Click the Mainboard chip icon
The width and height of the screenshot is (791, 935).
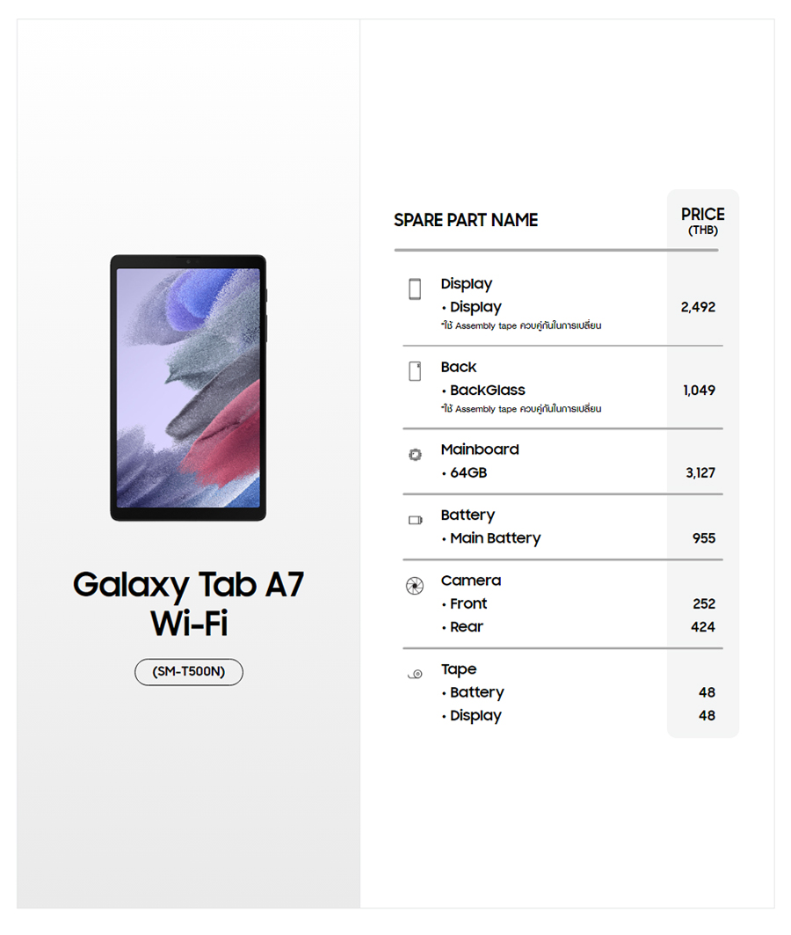(x=415, y=455)
